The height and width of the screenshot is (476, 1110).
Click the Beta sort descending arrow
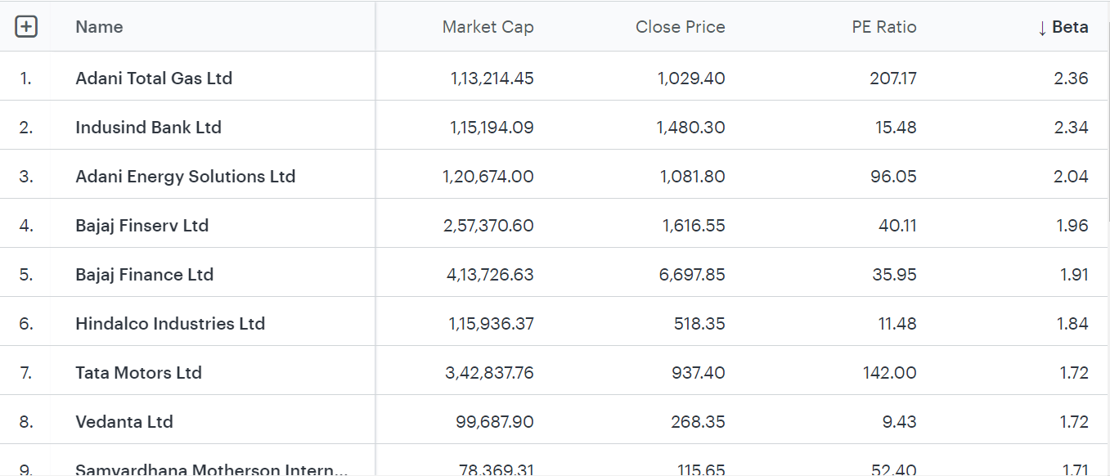[x=1042, y=28]
